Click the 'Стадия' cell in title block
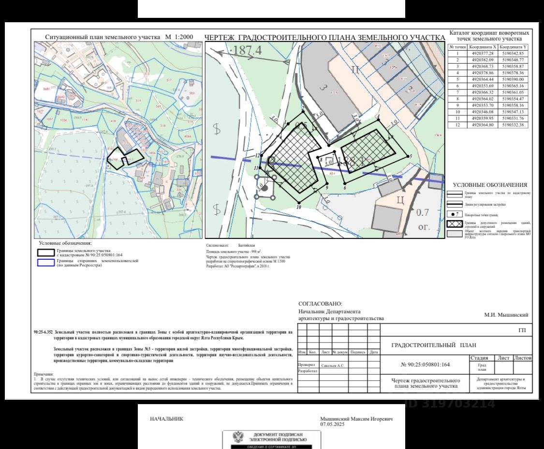This screenshot has width=544, height=449. (480, 358)
